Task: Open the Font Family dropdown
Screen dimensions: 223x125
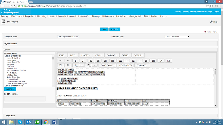Action: (107, 65)
